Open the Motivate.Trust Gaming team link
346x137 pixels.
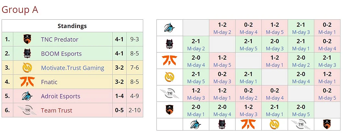[73, 68]
